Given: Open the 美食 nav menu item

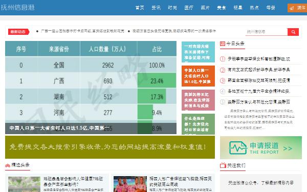Looking at the screenshot, I should coord(222,8).
